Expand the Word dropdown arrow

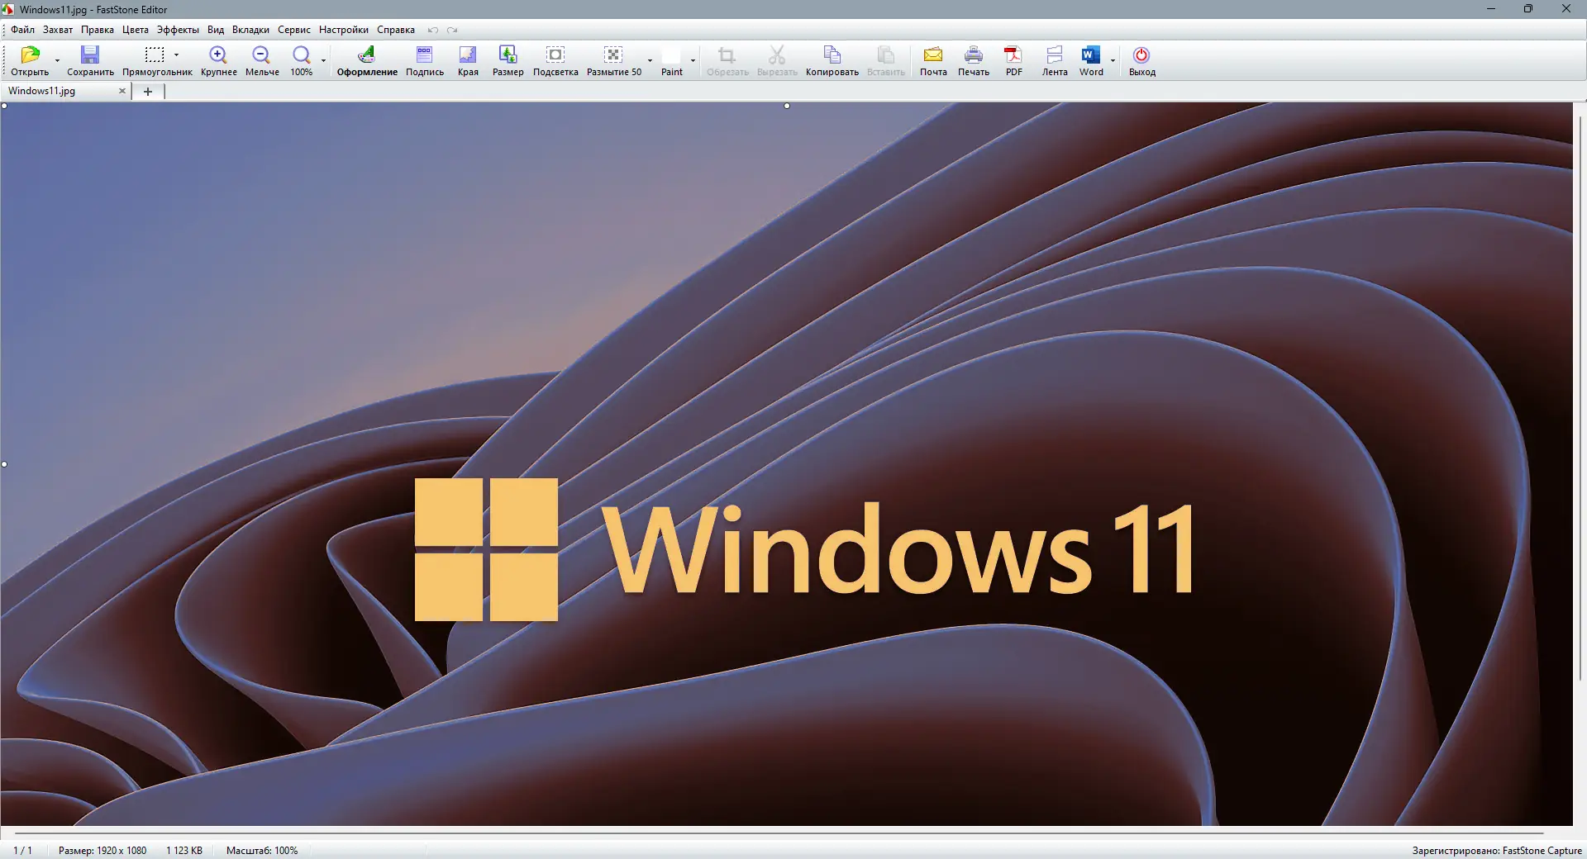coord(1113,60)
